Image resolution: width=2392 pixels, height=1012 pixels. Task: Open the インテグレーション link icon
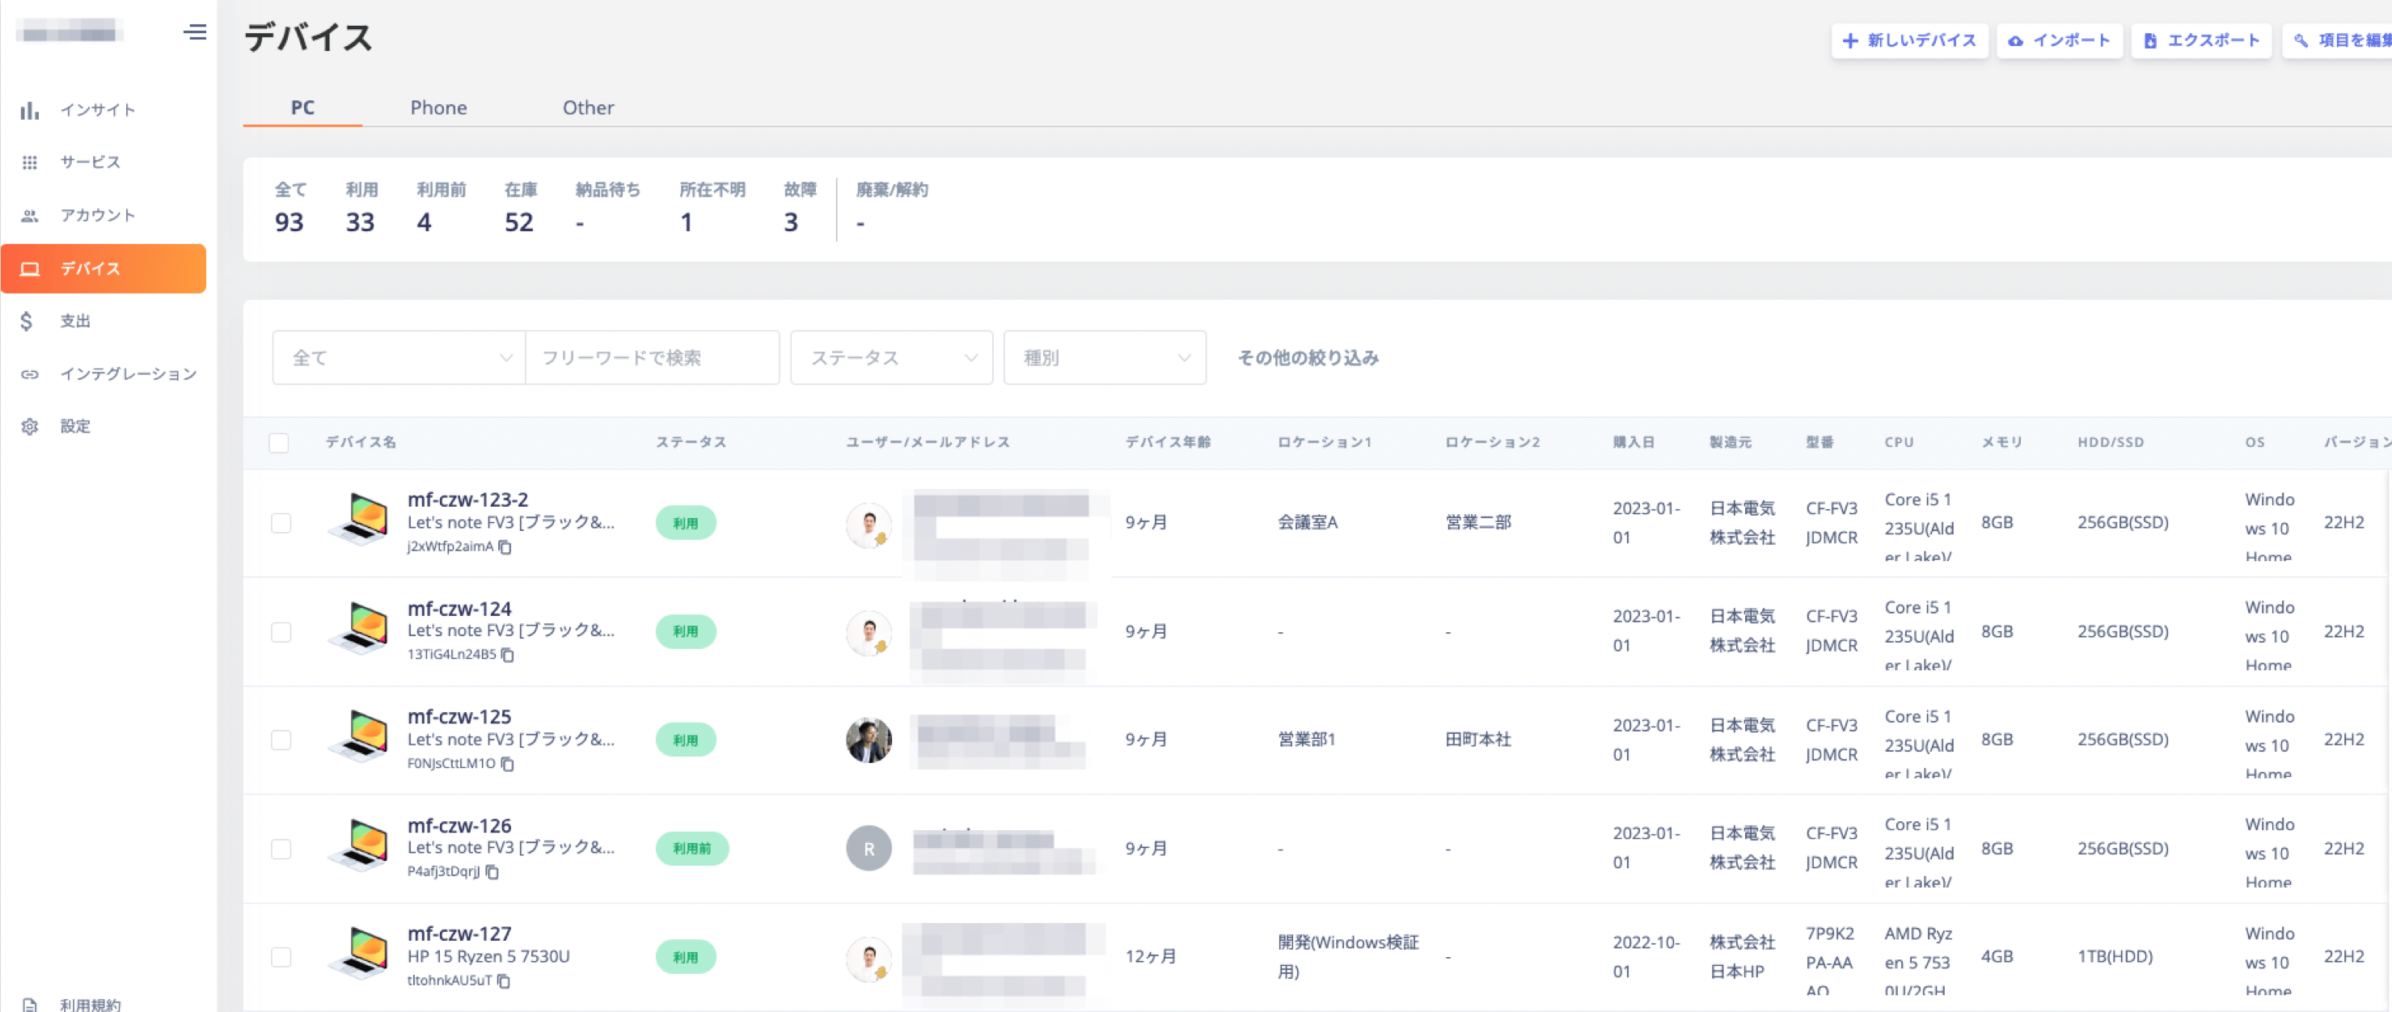(30, 374)
